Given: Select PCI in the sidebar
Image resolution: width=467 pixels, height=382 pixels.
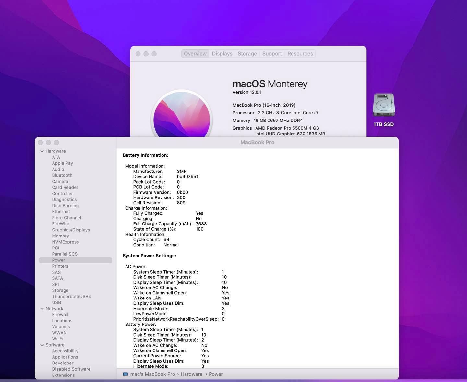Looking at the screenshot, I should pyautogui.click(x=56, y=248).
